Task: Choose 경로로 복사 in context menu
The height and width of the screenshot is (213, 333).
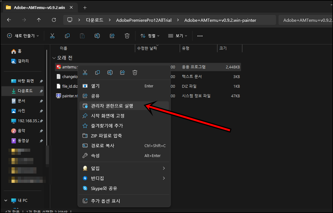Action: (x=124, y=146)
